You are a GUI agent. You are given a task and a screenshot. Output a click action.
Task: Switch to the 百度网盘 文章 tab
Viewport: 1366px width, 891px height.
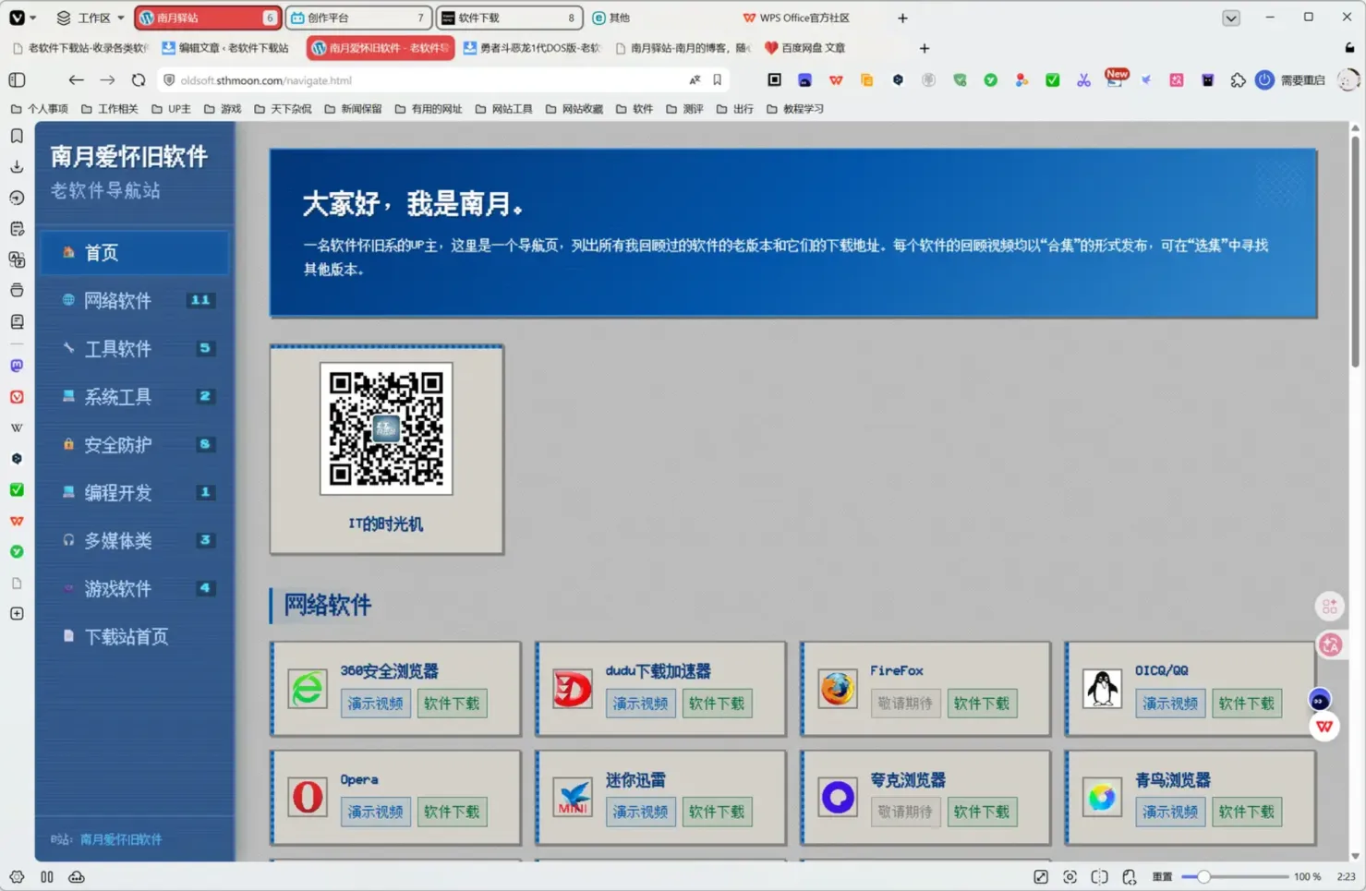[804, 48]
